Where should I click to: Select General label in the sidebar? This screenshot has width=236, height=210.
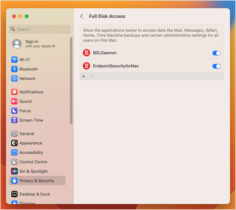[27, 134]
